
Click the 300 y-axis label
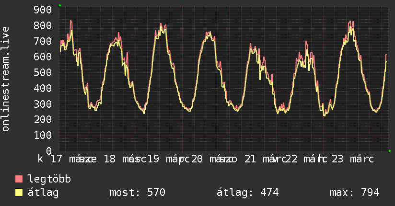click(x=43, y=104)
